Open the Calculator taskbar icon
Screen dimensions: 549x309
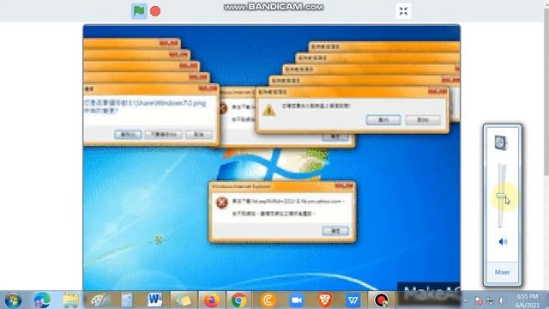point(127,300)
